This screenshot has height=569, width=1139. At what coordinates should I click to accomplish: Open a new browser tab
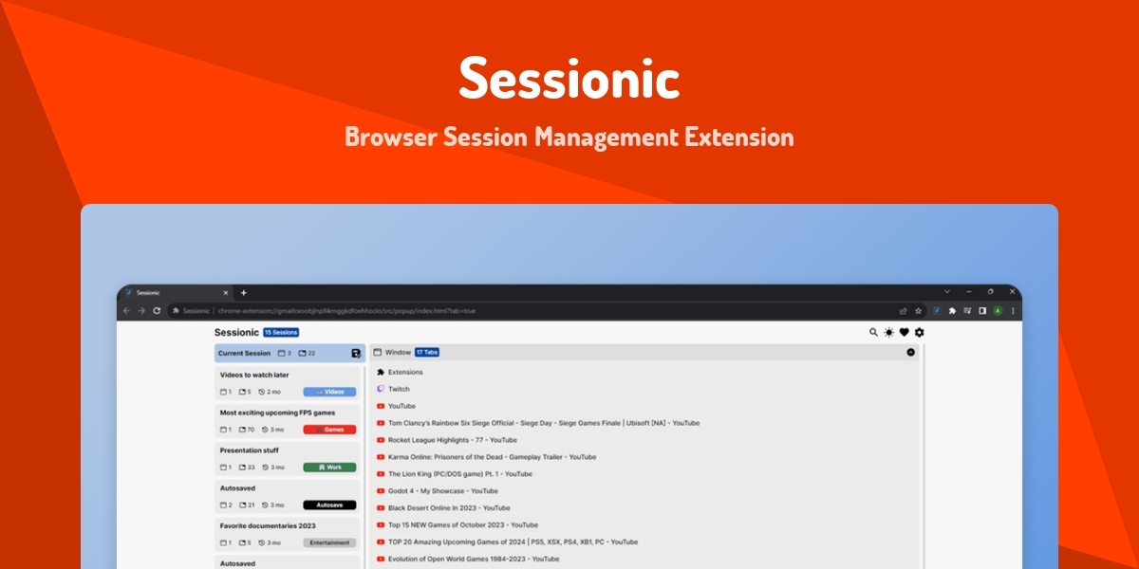(243, 293)
